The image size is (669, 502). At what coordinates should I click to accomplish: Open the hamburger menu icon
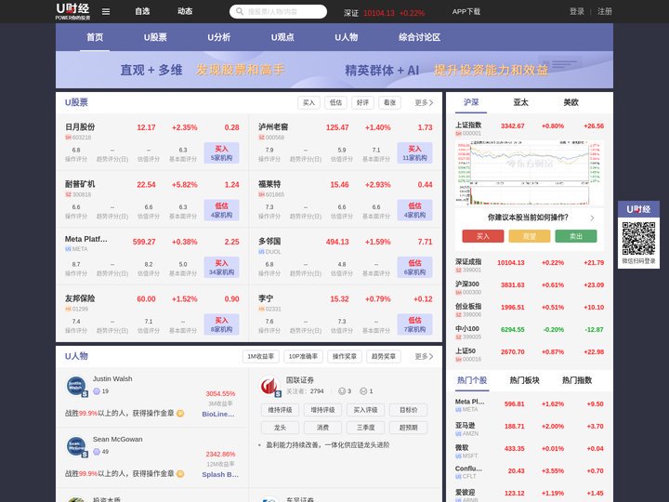(x=106, y=11)
